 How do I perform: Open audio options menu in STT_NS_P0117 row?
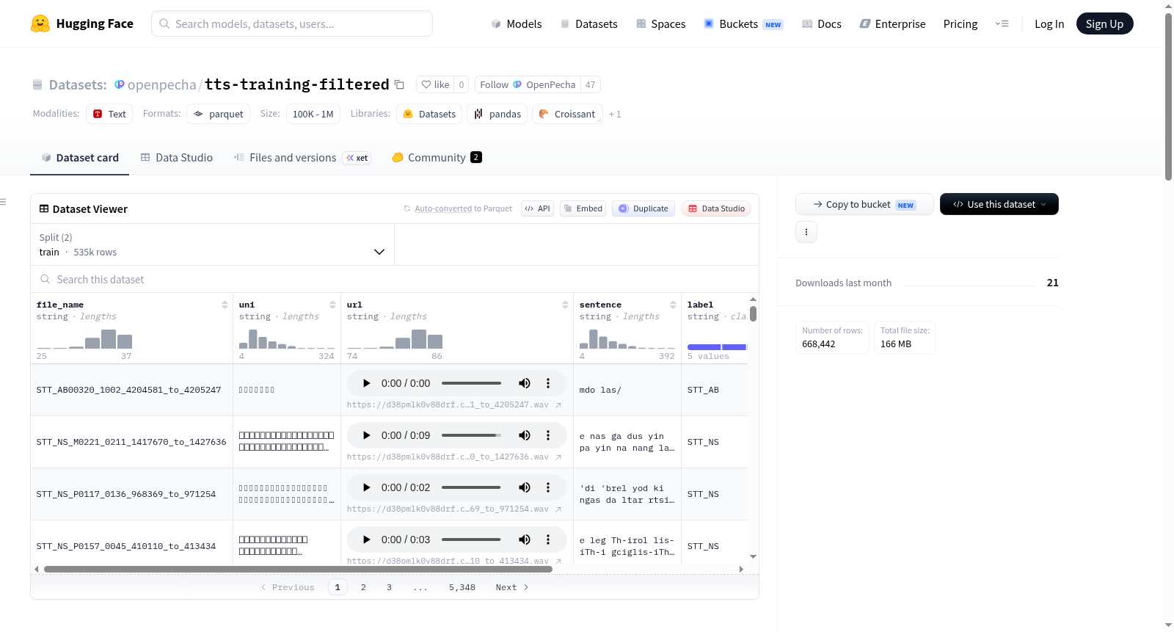[548, 487]
